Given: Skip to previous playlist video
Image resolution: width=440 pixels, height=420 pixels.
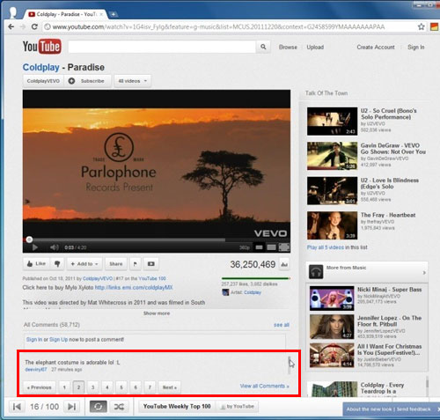Looking at the screenshot, I should point(17,407).
